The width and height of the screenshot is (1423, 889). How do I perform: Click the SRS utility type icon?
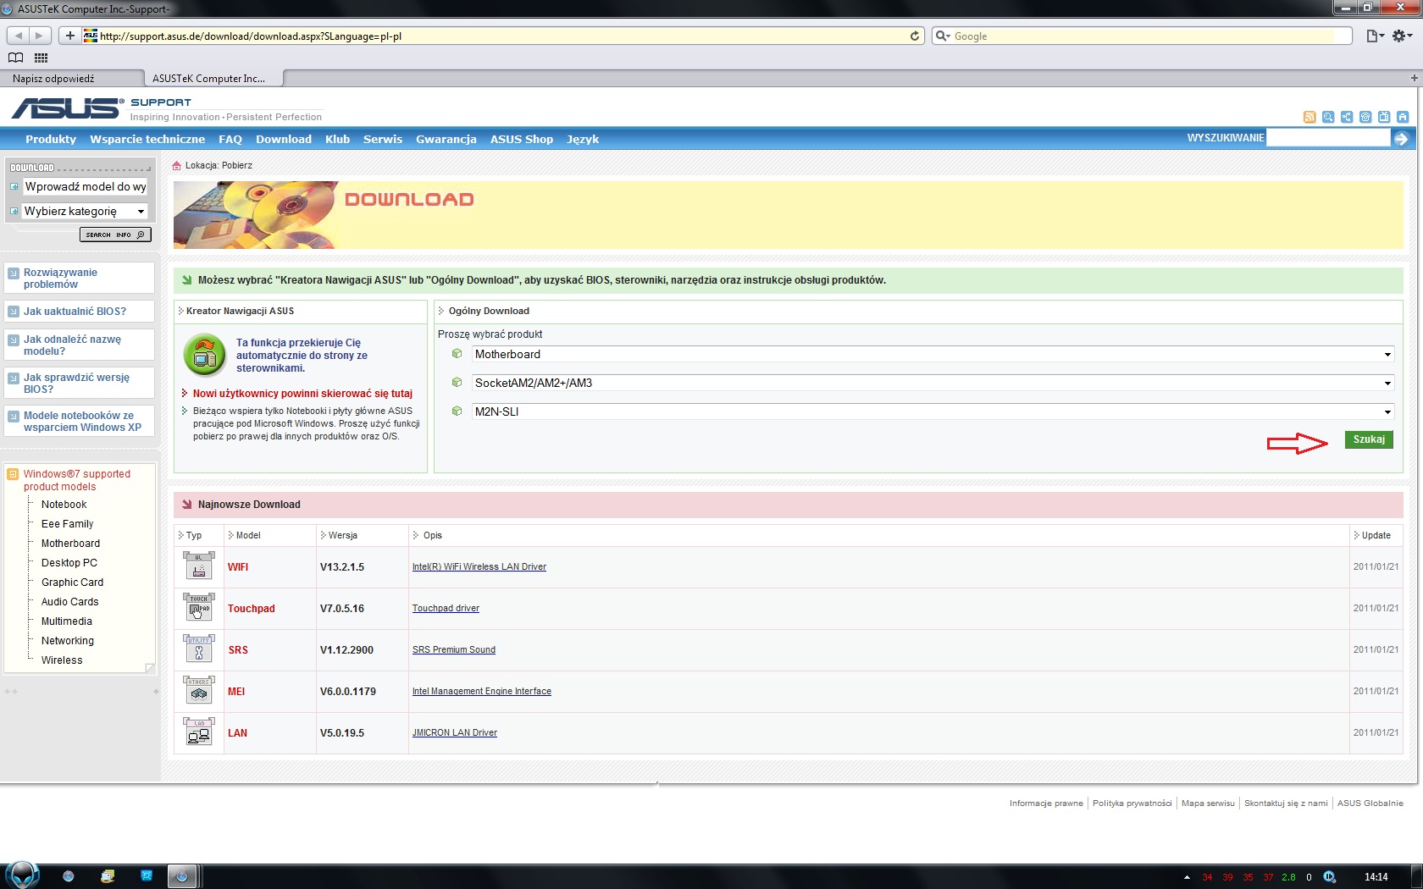click(x=199, y=649)
